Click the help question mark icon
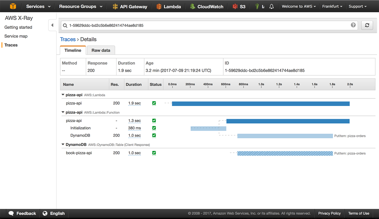The width and height of the screenshot is (379, 219). (353, 25)
